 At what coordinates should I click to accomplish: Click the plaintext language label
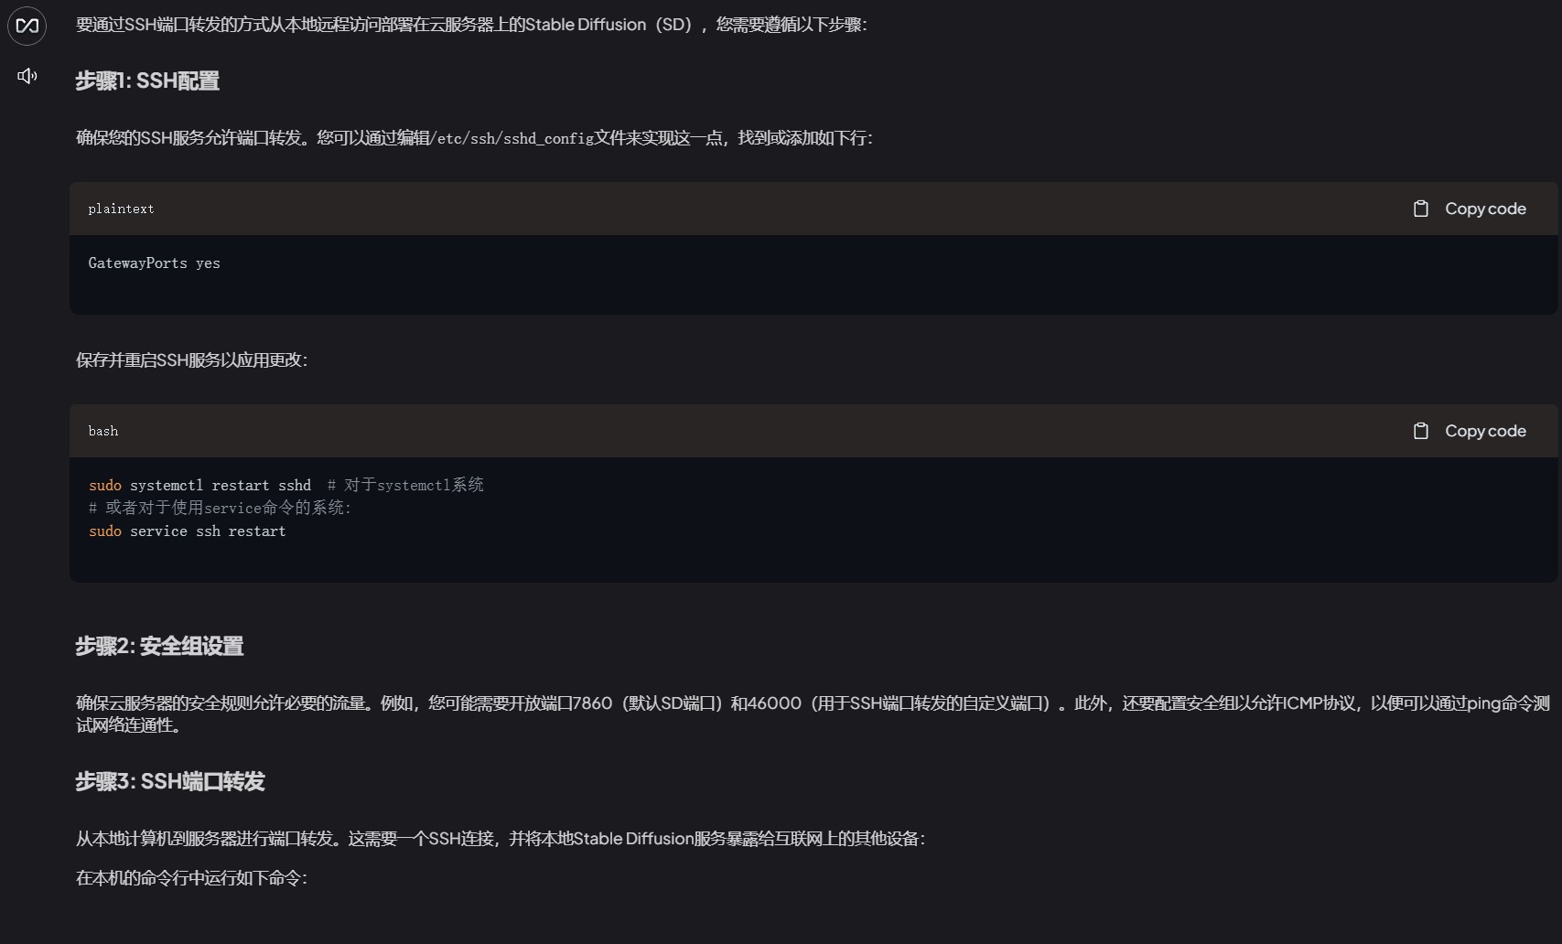[121, 209]
